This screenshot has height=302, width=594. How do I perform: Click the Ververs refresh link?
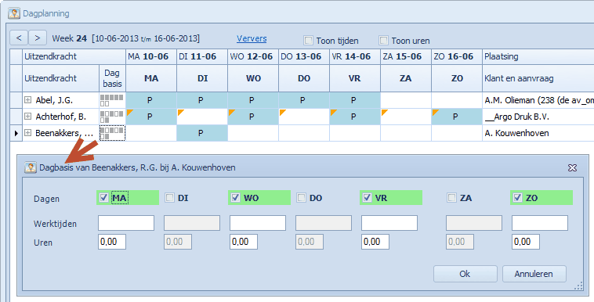252,38
